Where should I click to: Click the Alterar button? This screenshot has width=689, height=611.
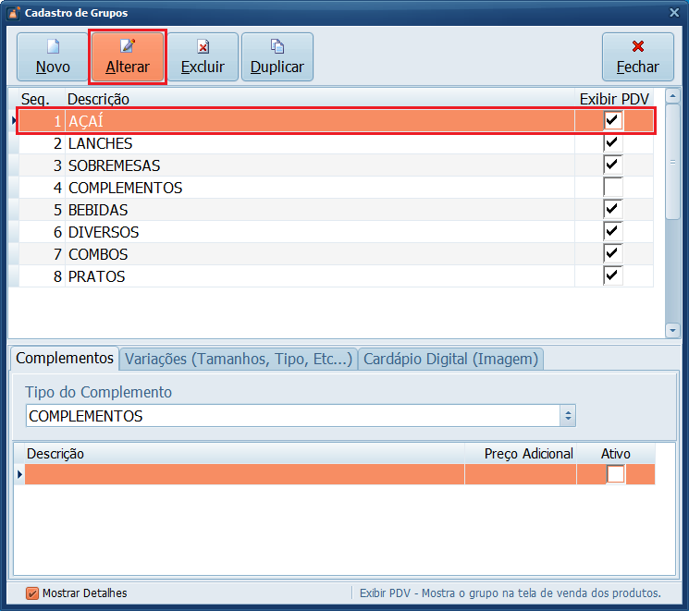[x=128, y=57]
